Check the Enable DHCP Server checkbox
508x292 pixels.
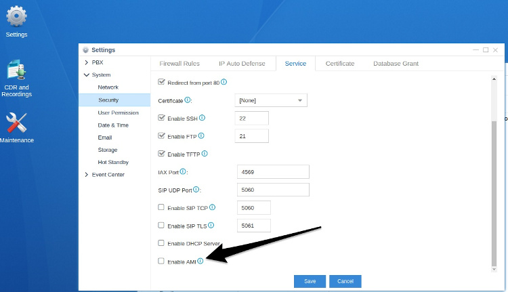tap(161, 243)
